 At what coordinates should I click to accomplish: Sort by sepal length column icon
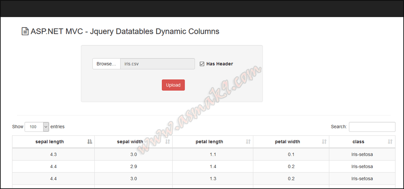(x=90, y=141)
